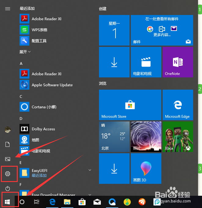The width and height of the screenshot is (202, 208).
Task: Jump to letter C section header
Action: [x=21, y=97]
